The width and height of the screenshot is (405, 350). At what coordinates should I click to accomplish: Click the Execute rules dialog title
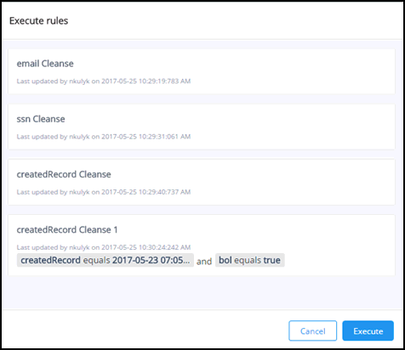39,21
